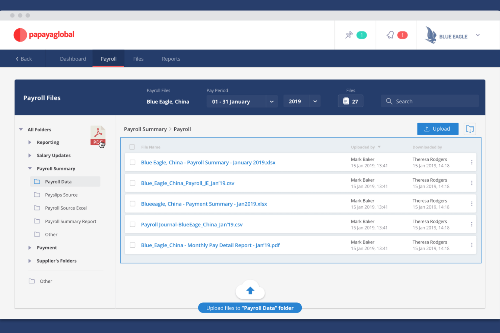Viewport: 500px width, 333px height.
Task: Click the PDF file icon near All Folders
Action: coord(98,135)
